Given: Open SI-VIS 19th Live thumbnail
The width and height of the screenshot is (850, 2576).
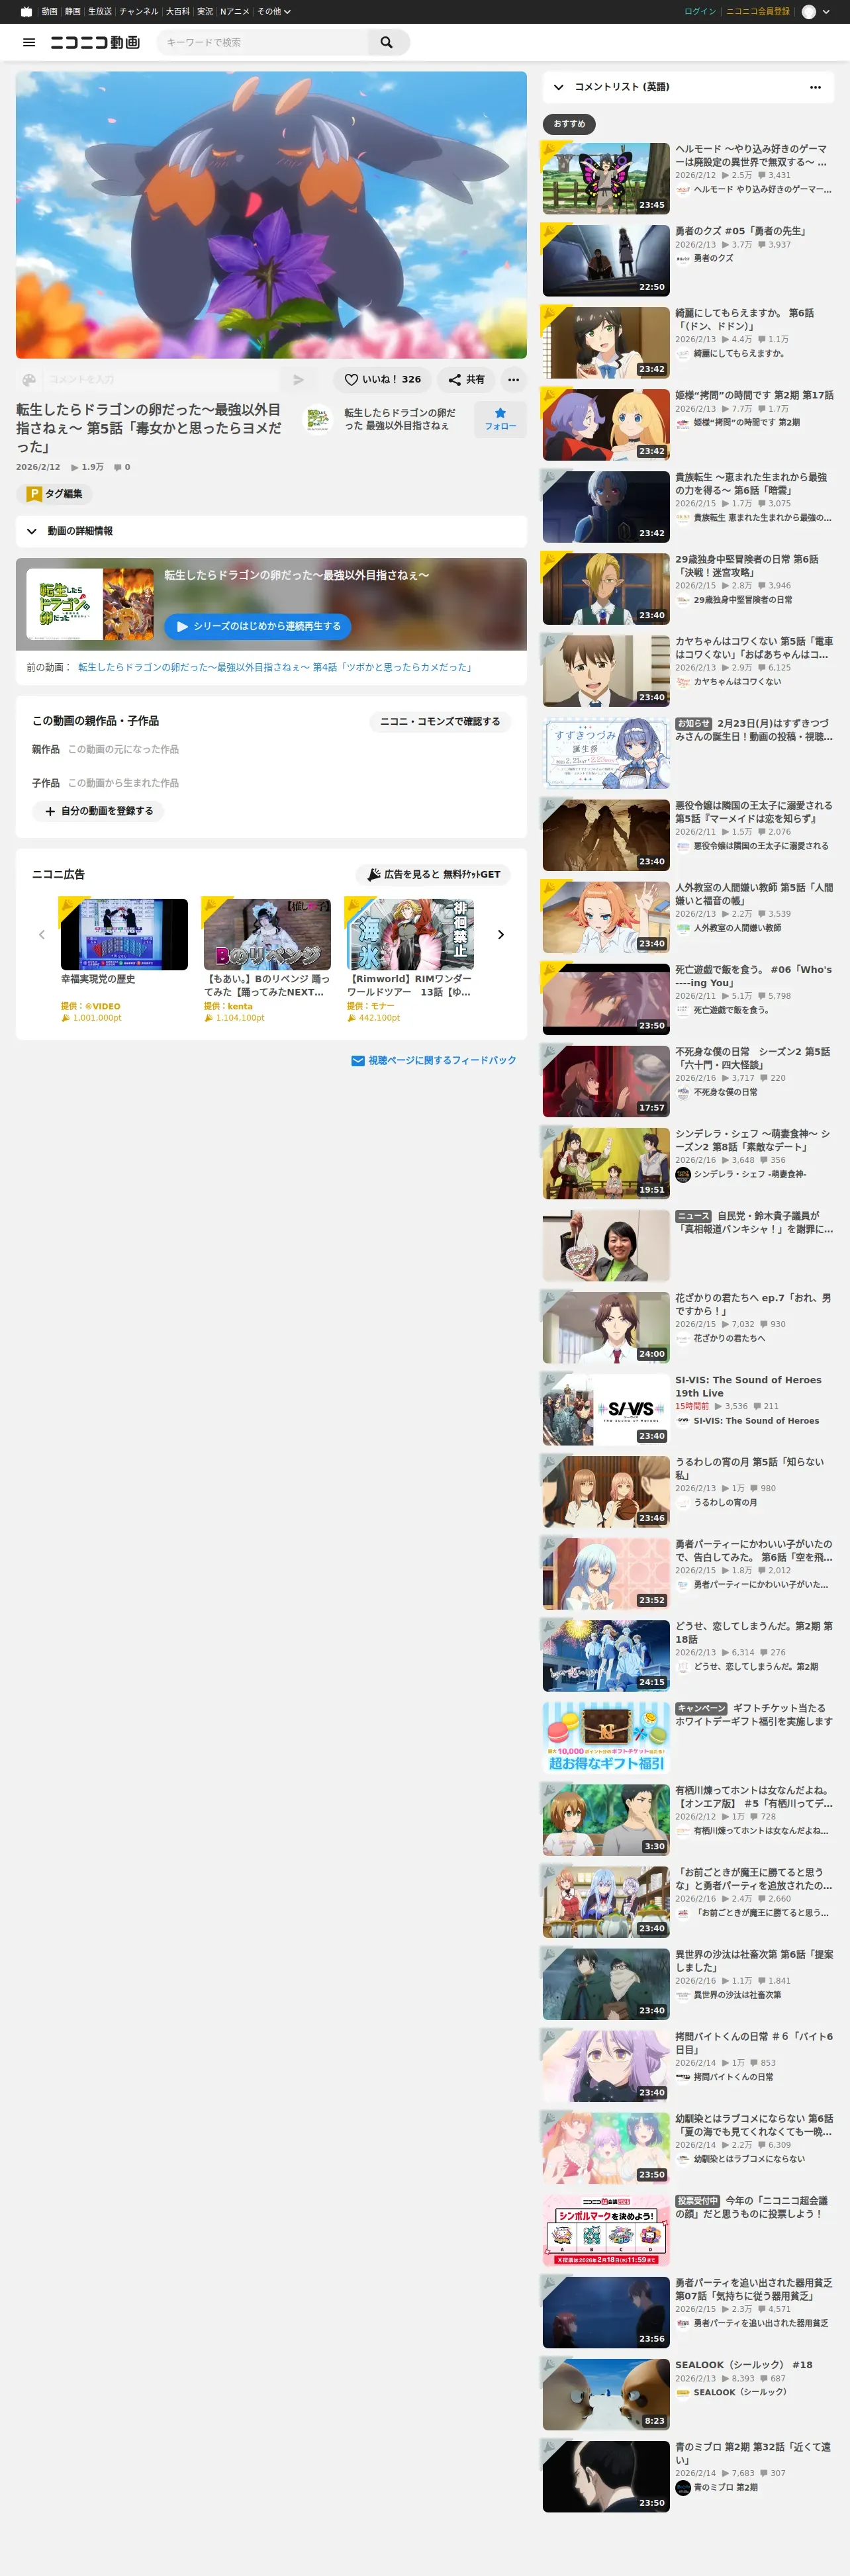Looking at the screenshot, I should coord(606,1409).
